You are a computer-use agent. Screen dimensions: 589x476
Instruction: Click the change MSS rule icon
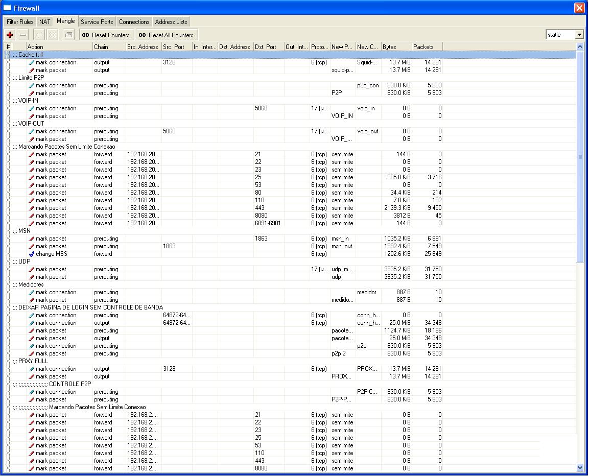pos(32,254)
